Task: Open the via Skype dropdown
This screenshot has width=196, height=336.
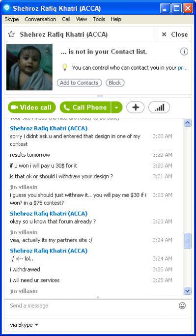Action: (24, 325)
